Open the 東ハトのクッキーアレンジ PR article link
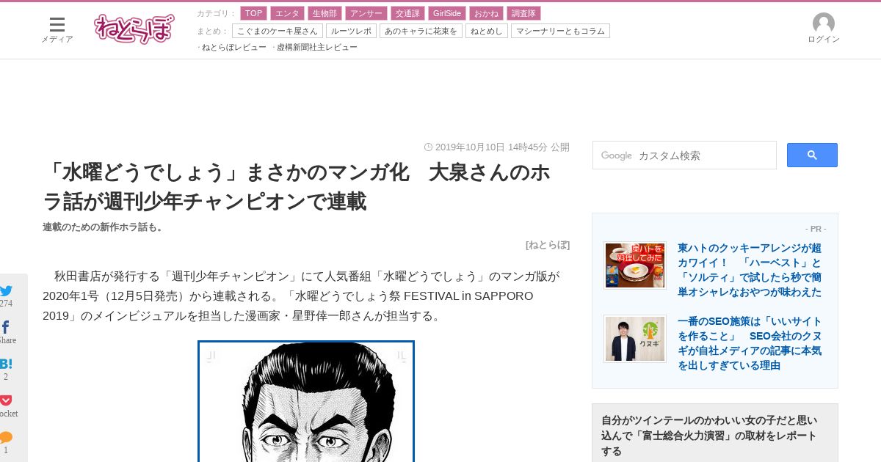The height and width of the screenshot is (462, 881). [750, 270]
